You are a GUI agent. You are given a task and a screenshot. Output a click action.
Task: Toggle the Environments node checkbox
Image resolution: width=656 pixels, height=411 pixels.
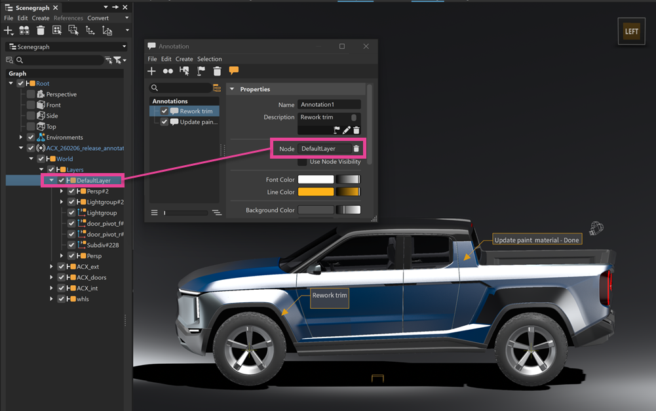[x=31, y=137]
